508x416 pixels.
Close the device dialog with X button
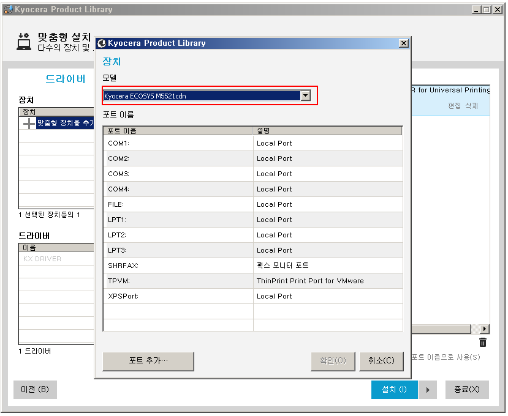pyautogui.click(x=403, y=43)
